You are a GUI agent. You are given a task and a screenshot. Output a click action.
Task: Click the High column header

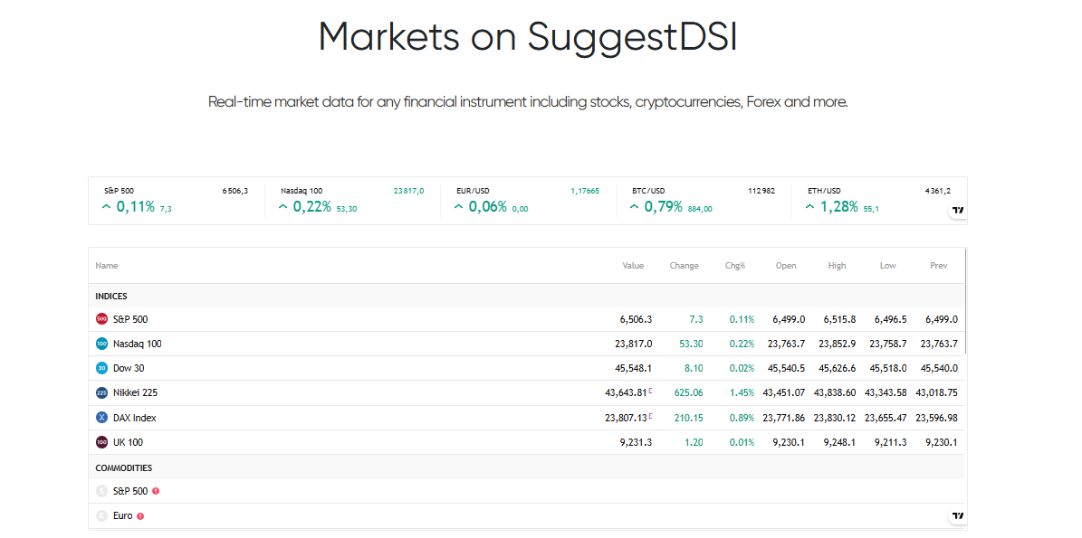click(837, 266)
